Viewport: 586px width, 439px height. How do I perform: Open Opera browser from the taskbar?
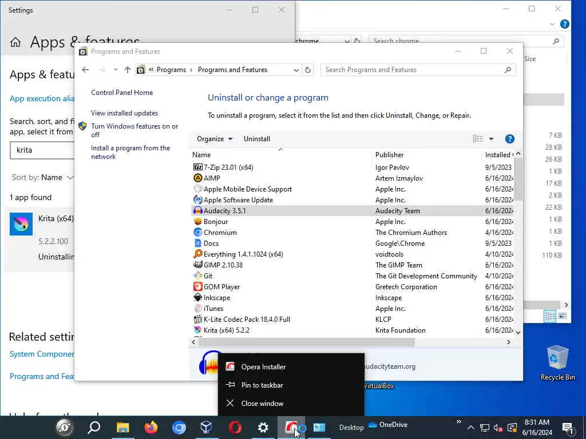pyautogui.click(x=235, y=428)
